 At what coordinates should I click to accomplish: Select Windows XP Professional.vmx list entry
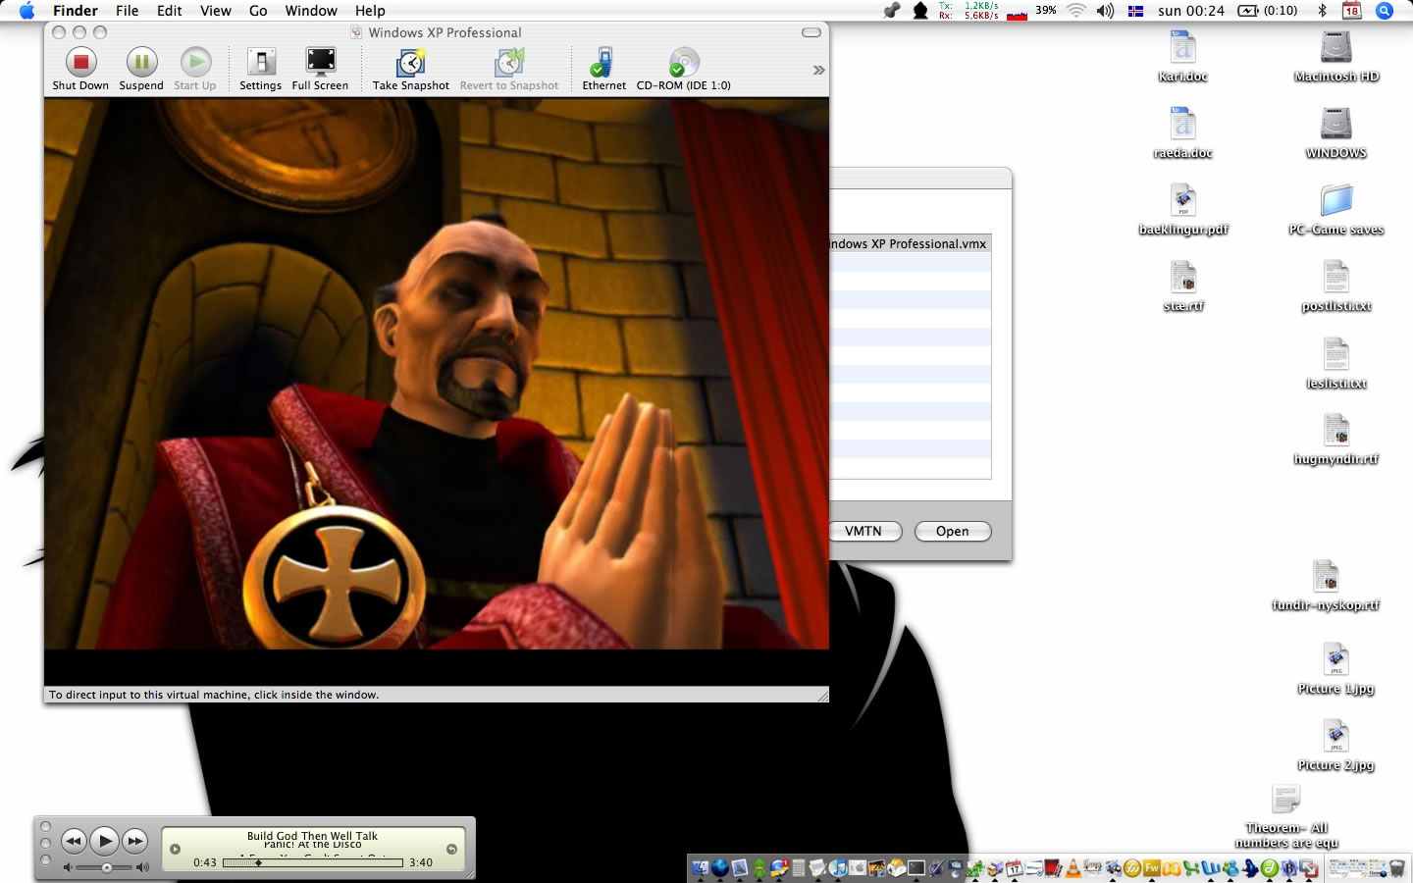[910, 243]
